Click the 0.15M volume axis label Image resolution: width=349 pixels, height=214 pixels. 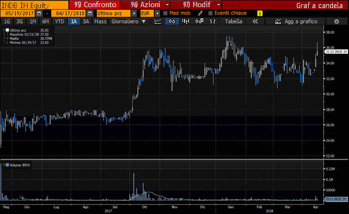330,169
